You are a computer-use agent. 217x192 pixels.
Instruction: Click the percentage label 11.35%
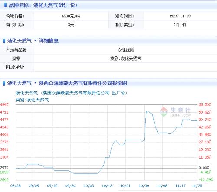click(x=205, y=157)
